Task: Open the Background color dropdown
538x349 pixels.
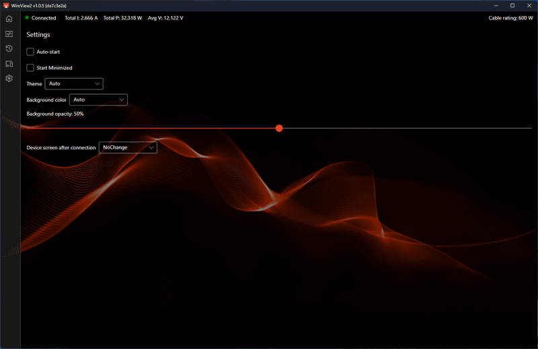Action: pos(98,100)
